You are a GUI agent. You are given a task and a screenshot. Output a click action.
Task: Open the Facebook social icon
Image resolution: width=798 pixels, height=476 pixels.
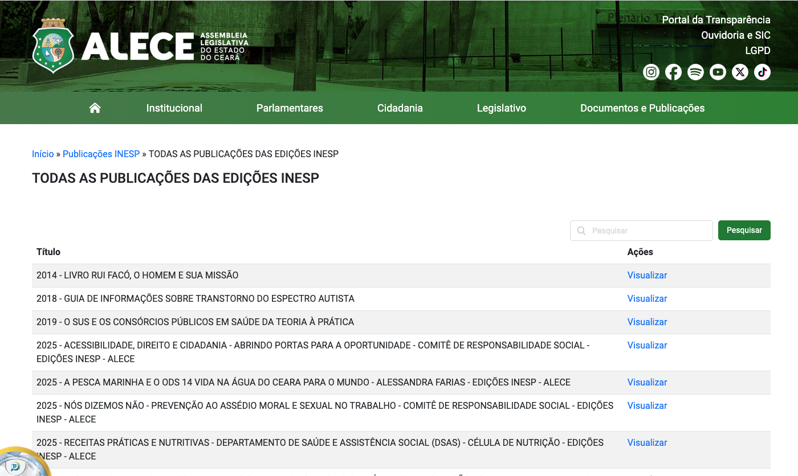pos(673,72)
